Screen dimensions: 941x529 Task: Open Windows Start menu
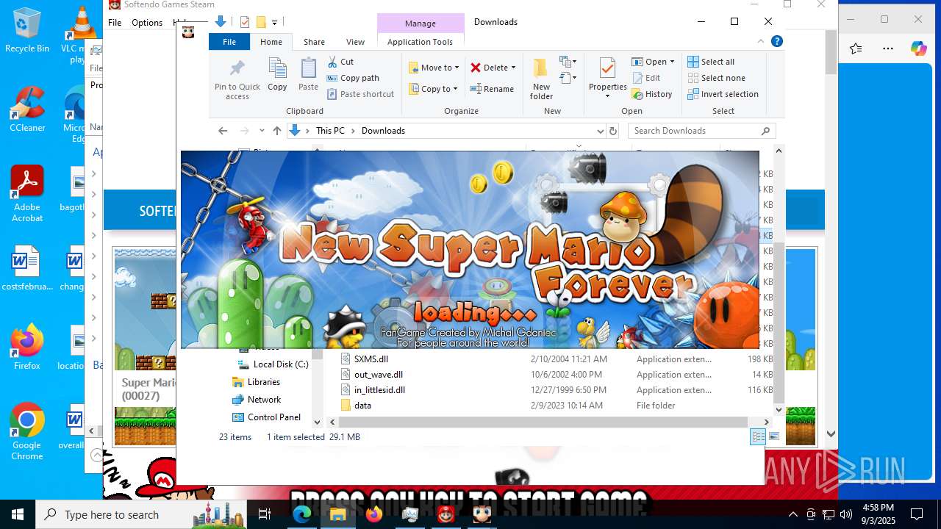[17, 514]
